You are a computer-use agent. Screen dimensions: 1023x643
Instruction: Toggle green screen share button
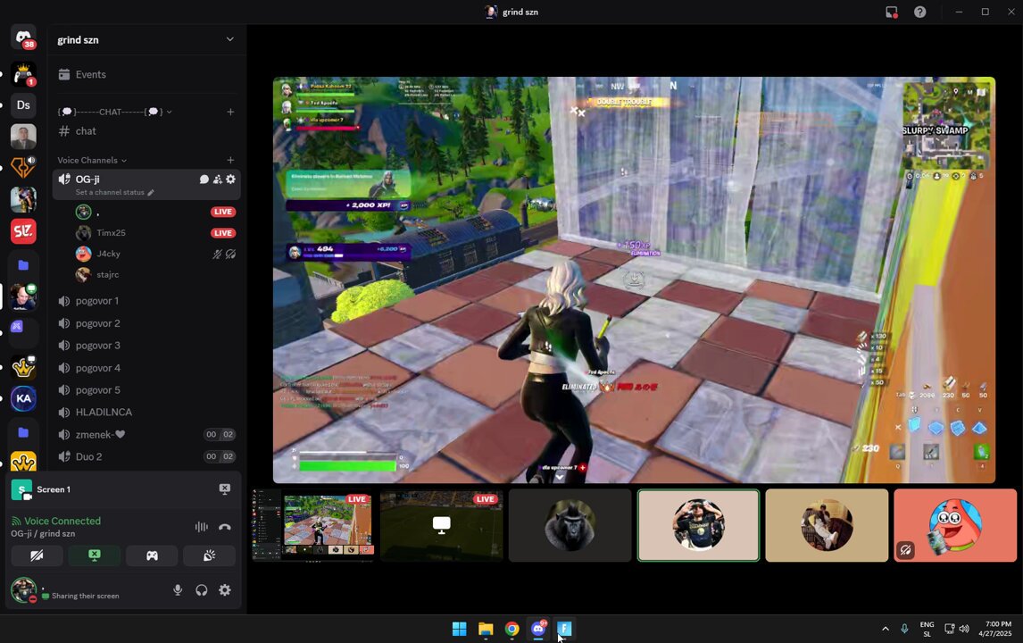[95, 555]
